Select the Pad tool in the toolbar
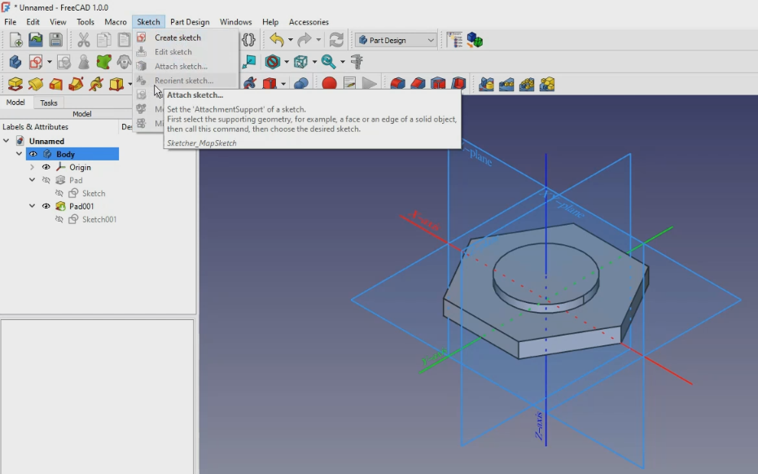758x474 pixels. [15, 83]
